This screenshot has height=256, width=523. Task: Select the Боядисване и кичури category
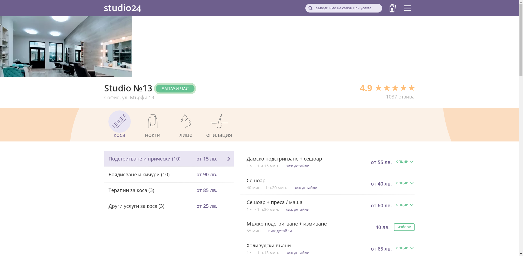pos(139,174)
